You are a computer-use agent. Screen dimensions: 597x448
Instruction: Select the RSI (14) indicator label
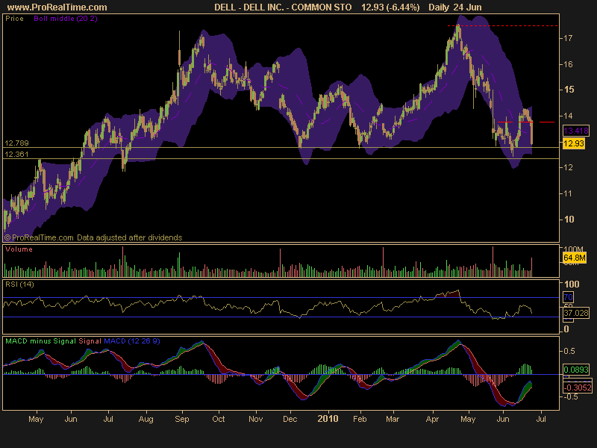coord(19,284)
